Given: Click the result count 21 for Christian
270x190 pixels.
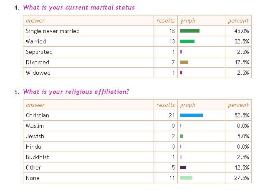Looking at the screenshot, I should pos(172,115).
